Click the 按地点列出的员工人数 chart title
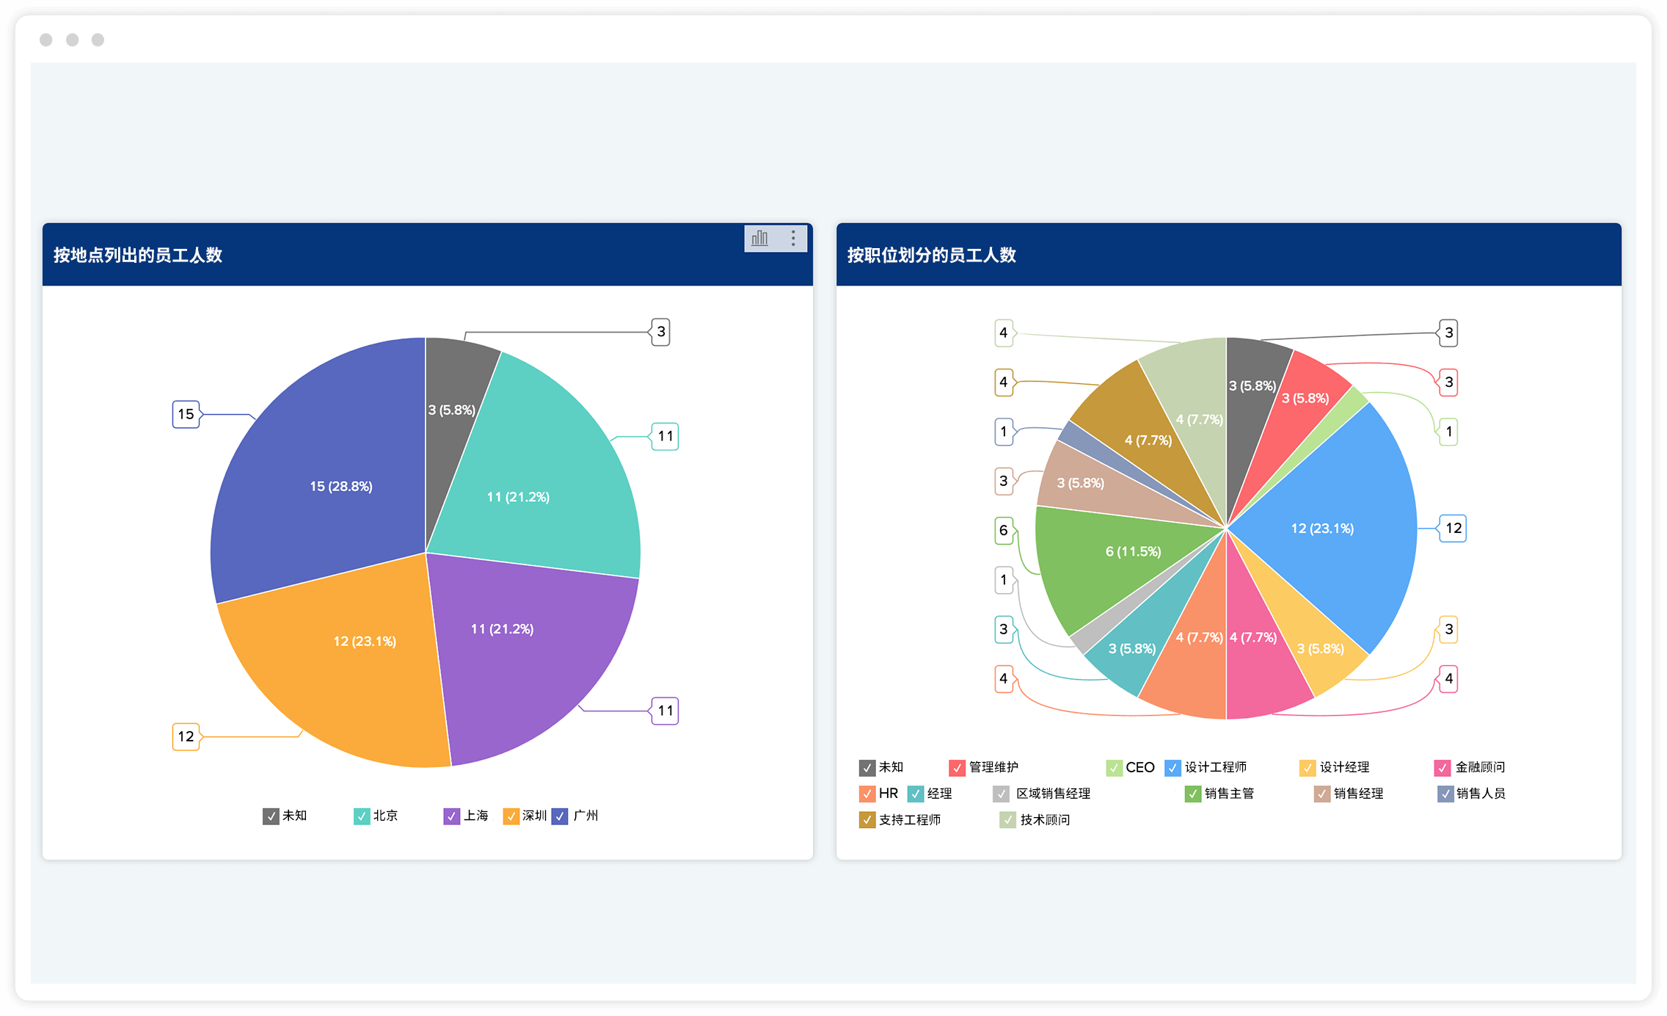The height and width of the screenshot is (1016, 1667). 138,255
